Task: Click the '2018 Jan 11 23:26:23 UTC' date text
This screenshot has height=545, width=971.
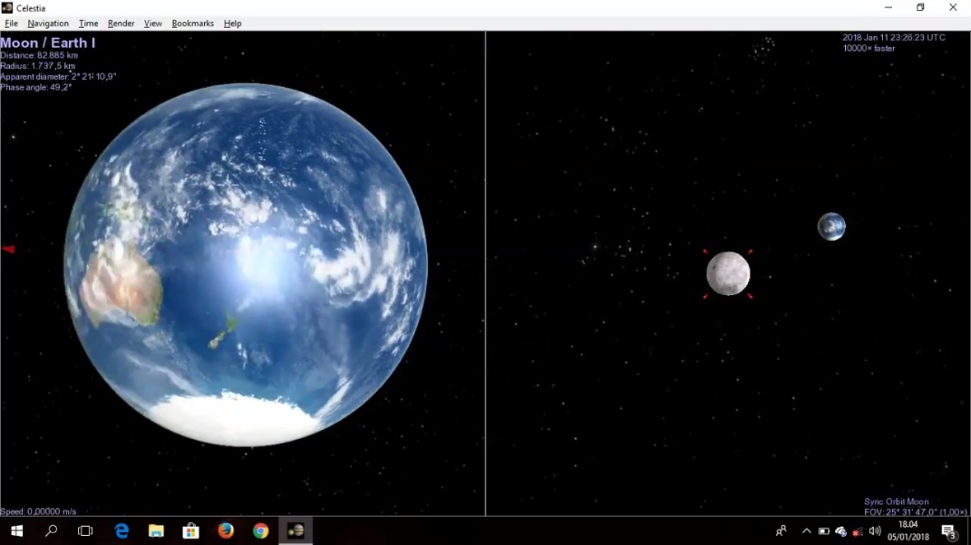Action: 894,38
